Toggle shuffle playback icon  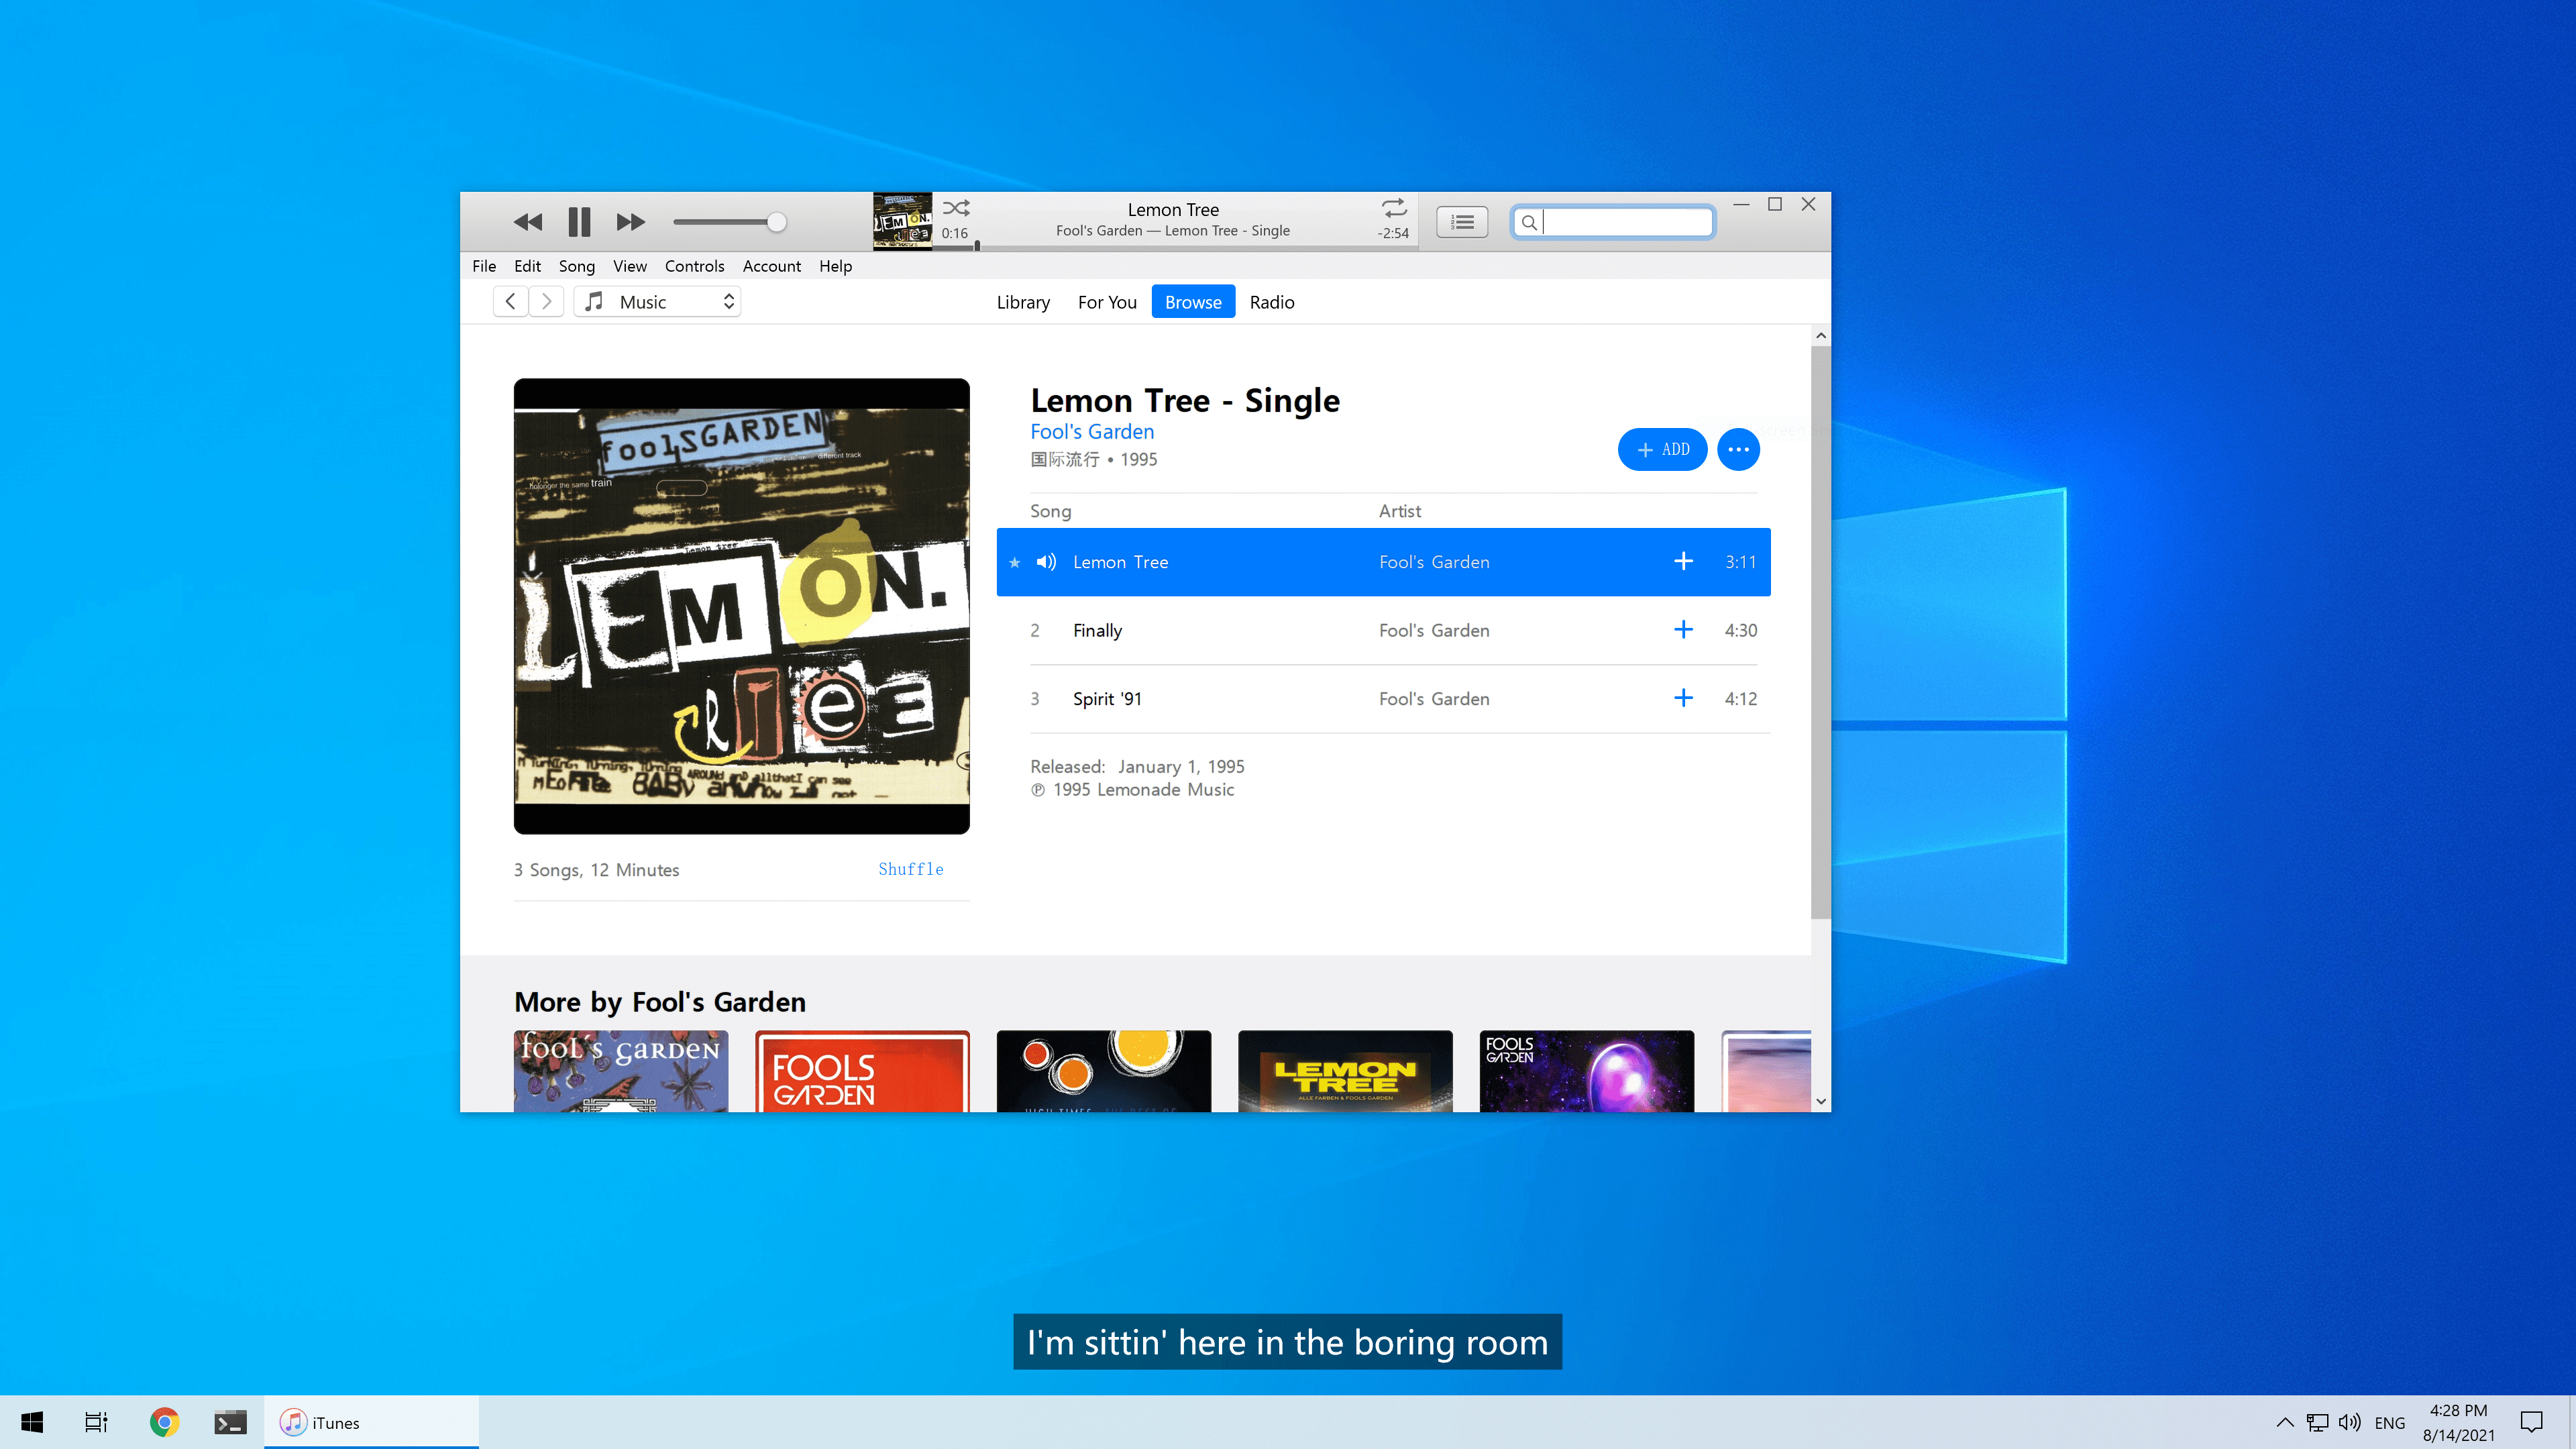click(x=956, y=208)
